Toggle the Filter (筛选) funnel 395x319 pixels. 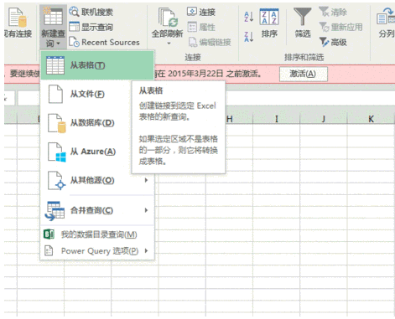302,23
